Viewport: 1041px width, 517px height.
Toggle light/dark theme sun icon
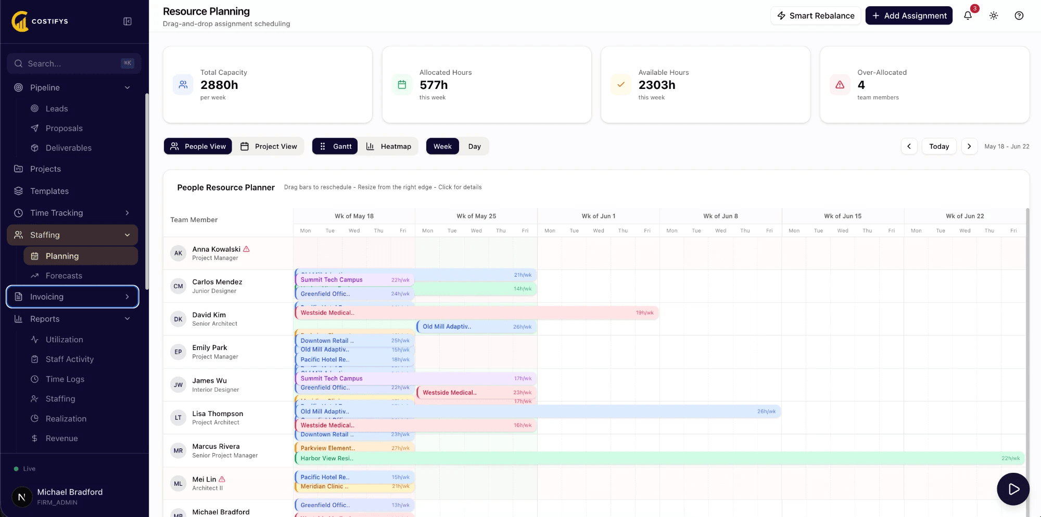click(994, 16)
